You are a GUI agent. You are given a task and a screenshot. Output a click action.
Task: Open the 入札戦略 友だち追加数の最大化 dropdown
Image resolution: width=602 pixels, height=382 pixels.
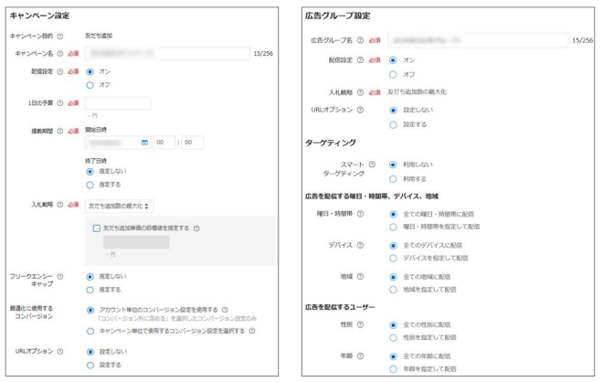pyautogui.click(x=120, y=207)
